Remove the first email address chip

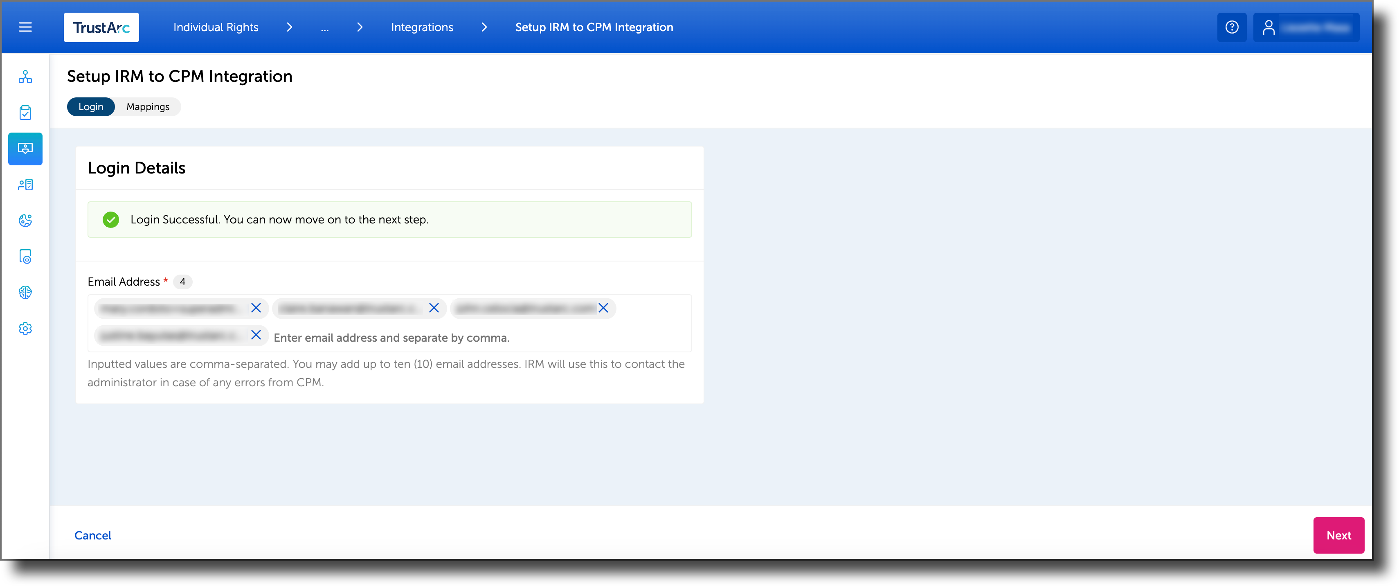click(256, 308)
